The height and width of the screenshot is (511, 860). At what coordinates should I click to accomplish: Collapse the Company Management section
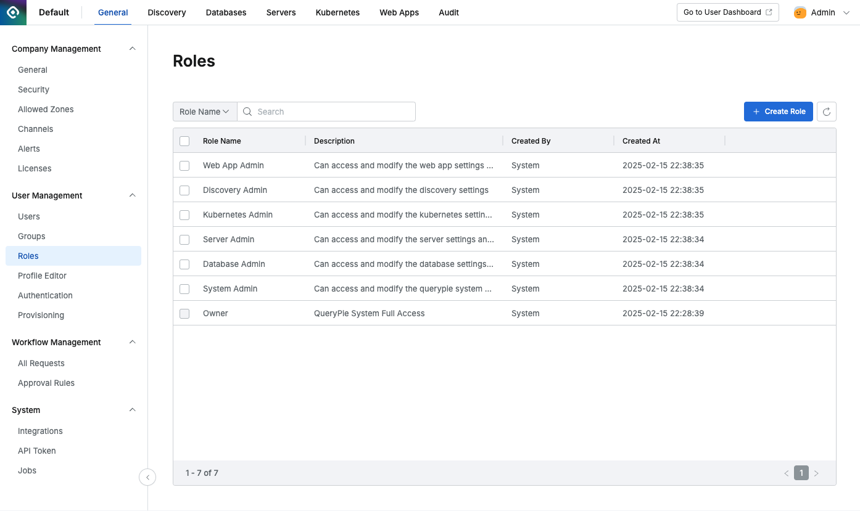pyautogui.click(x=132, y=49)
